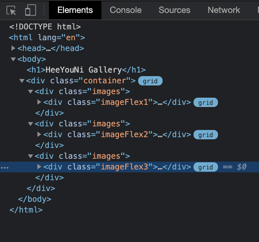The height and width of the screenshot is (242, 259).
Task: Select the closing </html> tag
Action: [26, 210]
